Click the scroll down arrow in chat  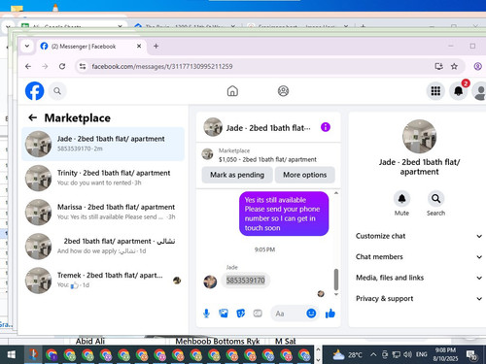click(336, 294)
